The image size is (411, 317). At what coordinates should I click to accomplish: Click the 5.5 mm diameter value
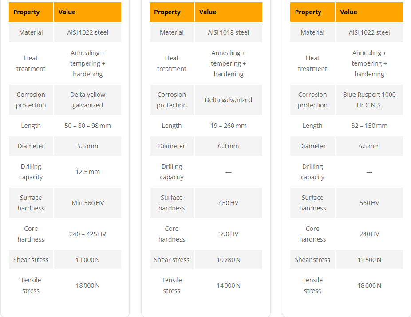click(87, 146)
